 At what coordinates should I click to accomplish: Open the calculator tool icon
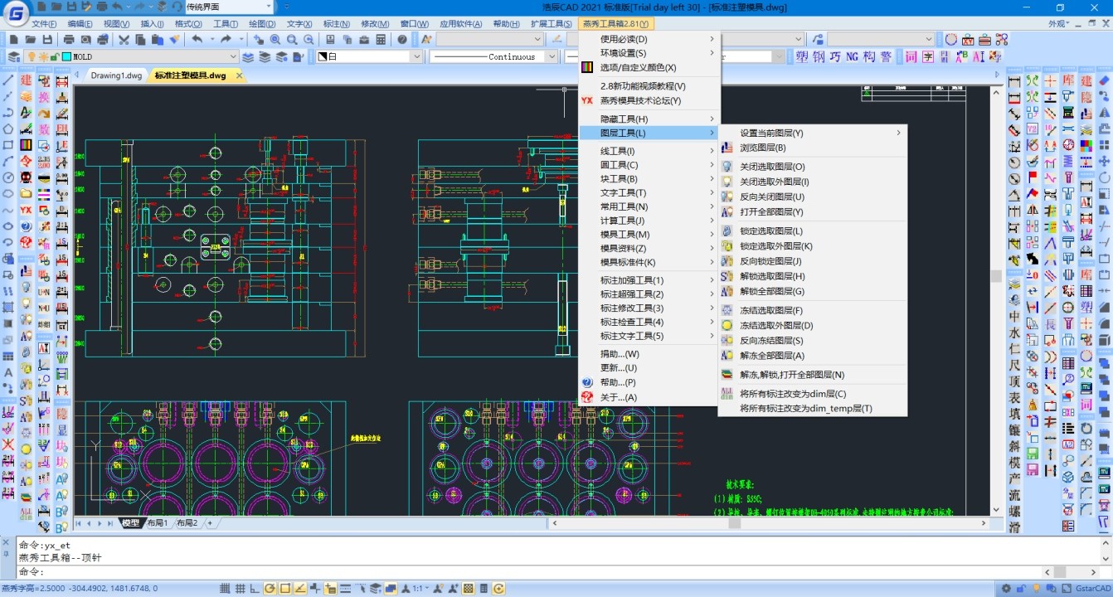(381, 39)
